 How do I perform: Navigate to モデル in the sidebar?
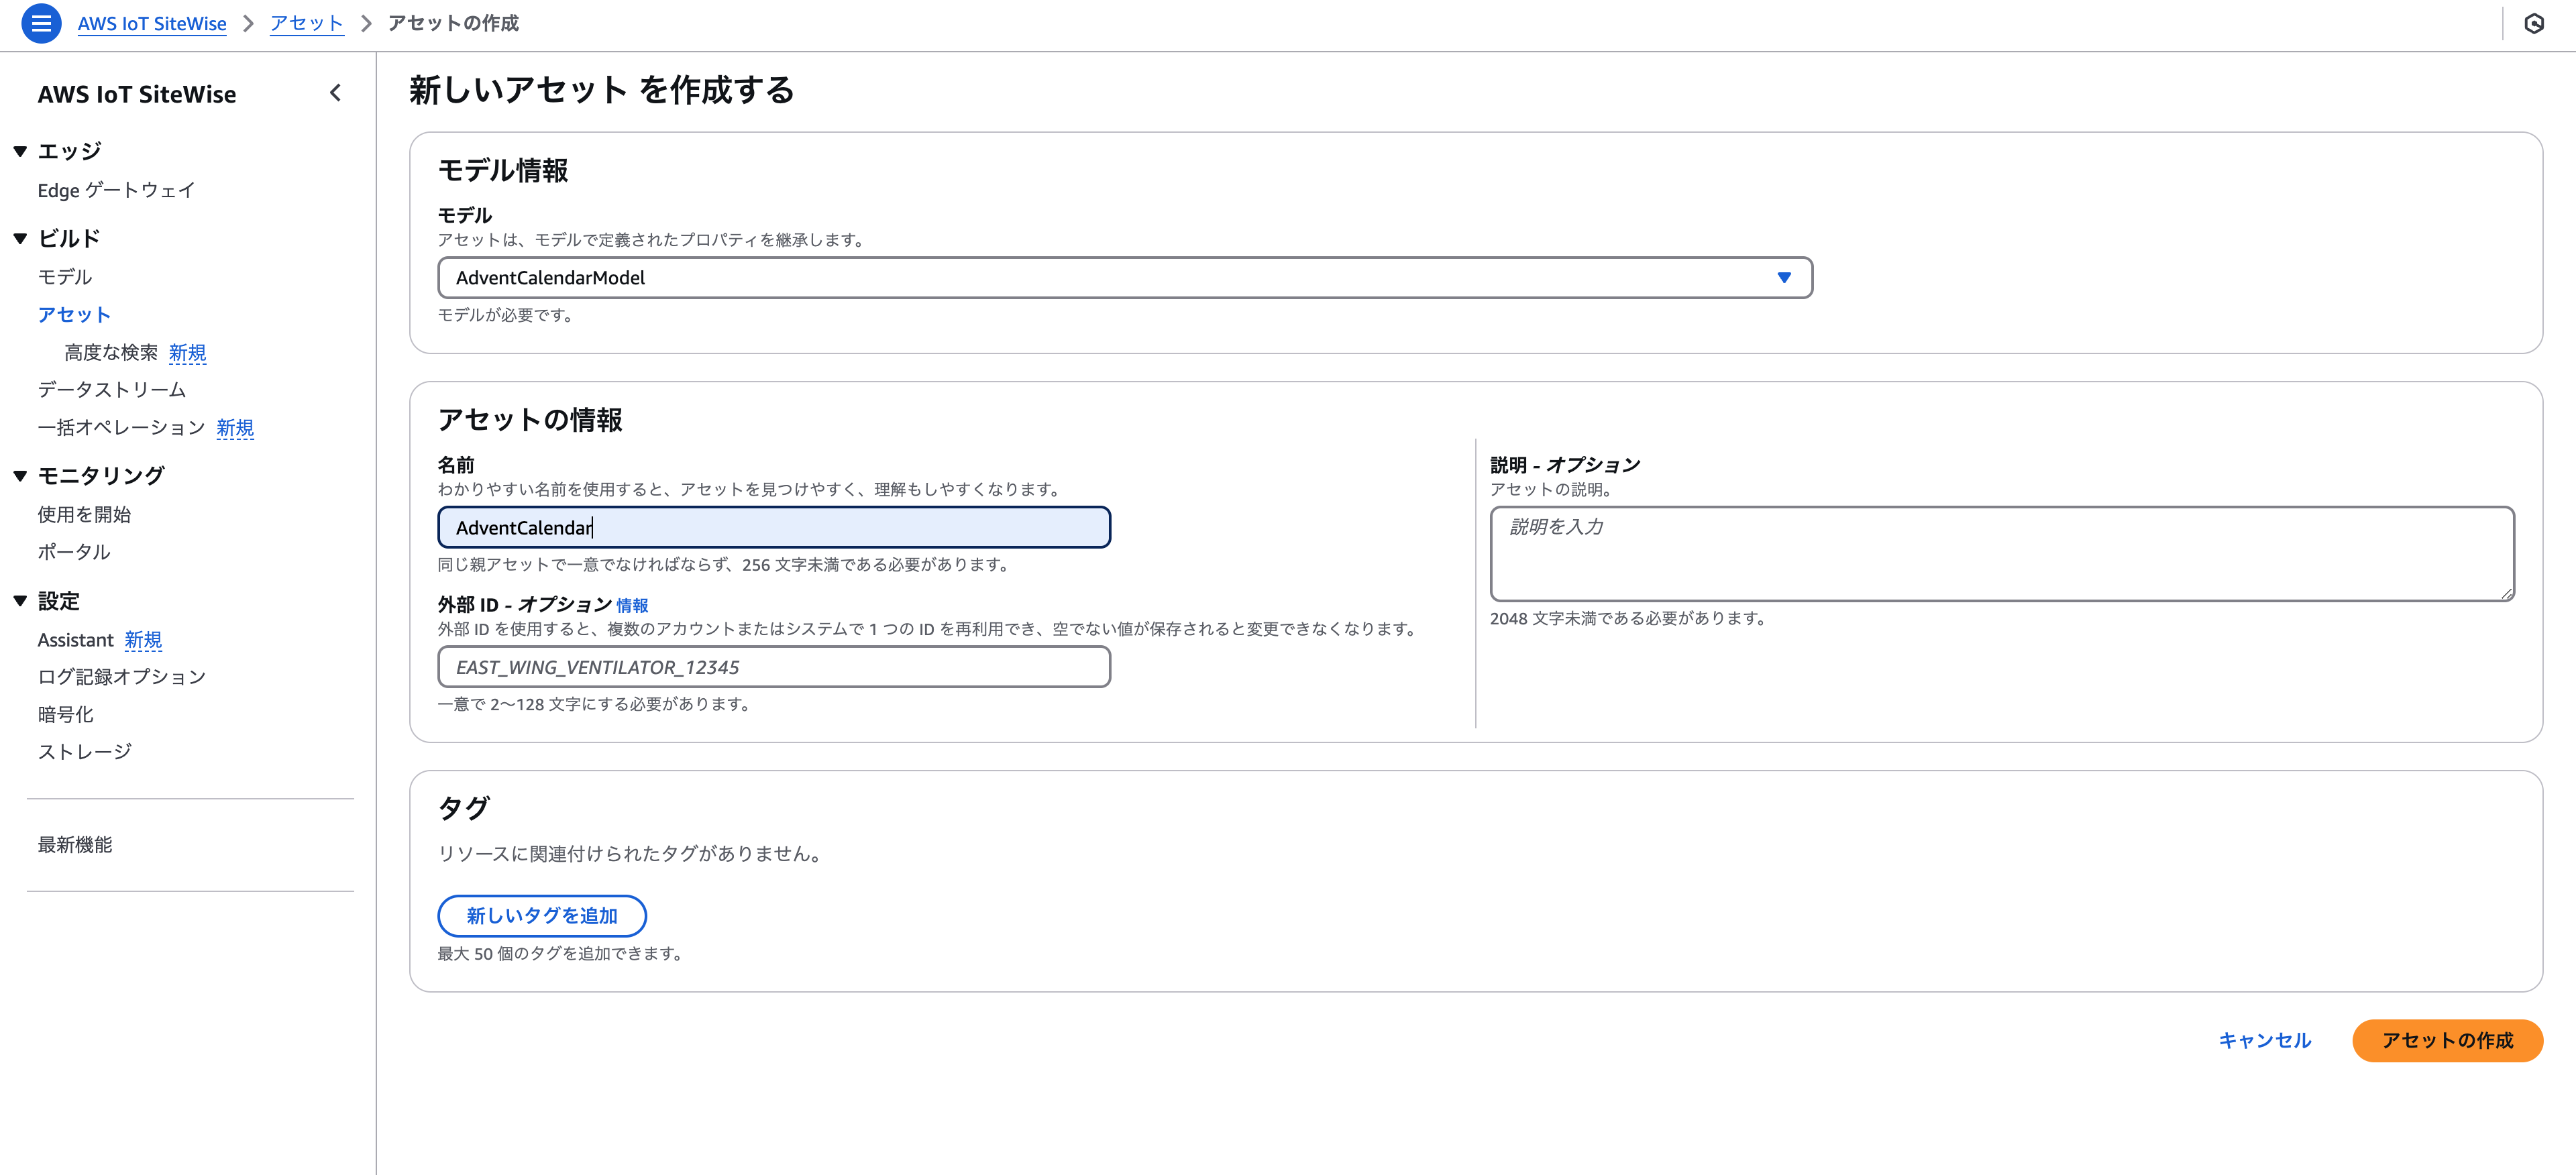pos(64,276)
